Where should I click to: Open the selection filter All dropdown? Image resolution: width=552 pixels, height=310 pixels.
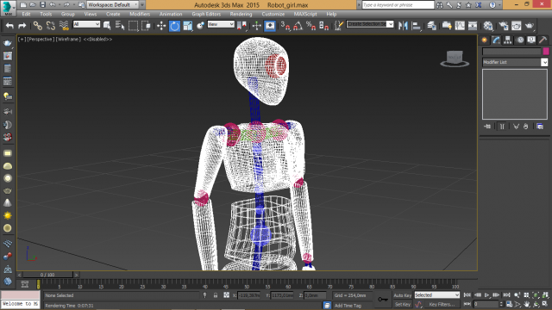point(86,24)
